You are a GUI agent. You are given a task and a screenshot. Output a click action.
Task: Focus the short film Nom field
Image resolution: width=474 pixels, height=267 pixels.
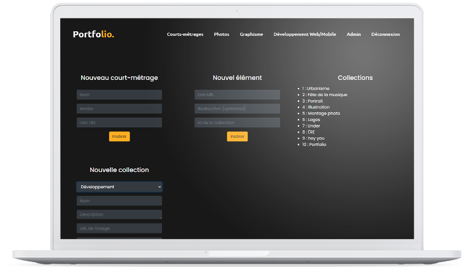tap(119, 94)
